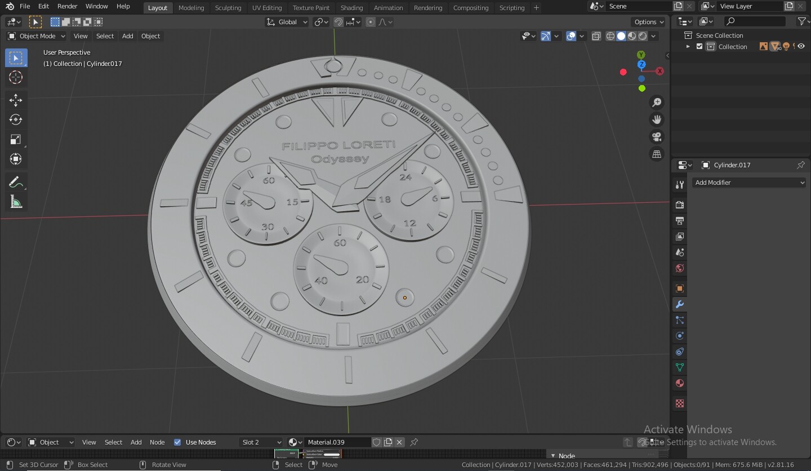Toggle Use Nodes checkbox
Image resolution: width=811 pixels, height=471 pixels.
(x=177, y=442)
